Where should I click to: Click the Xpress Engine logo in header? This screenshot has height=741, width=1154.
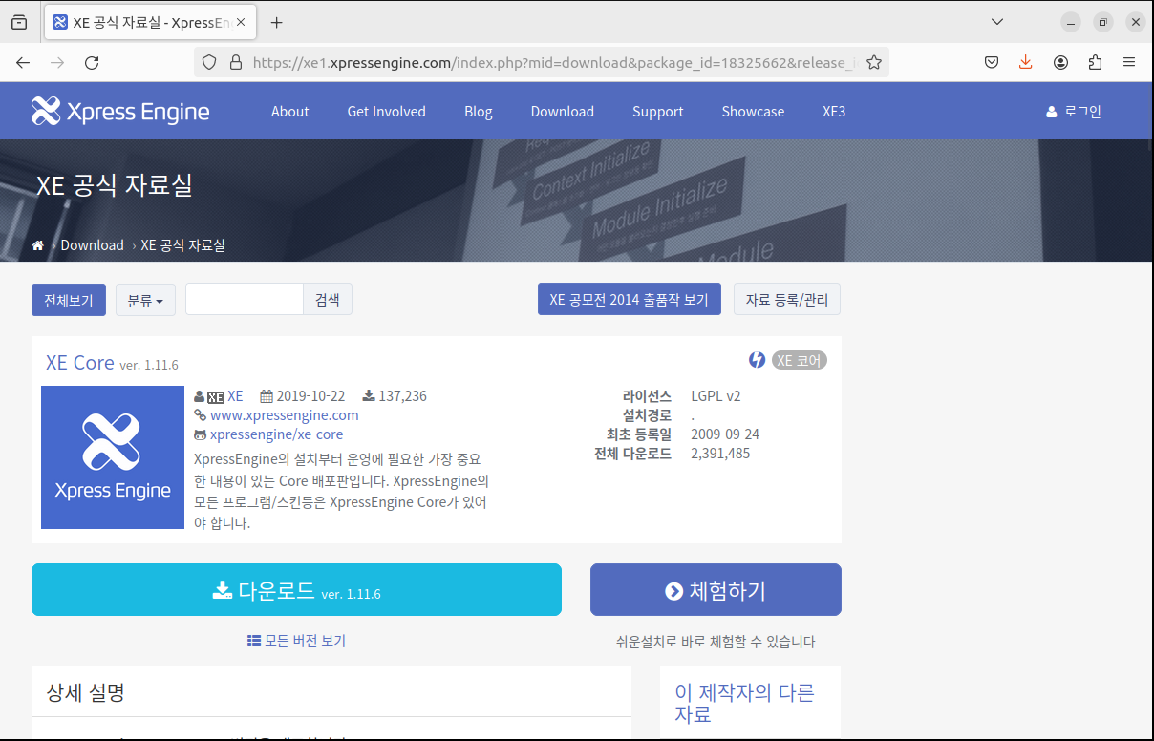pos(120,111)
